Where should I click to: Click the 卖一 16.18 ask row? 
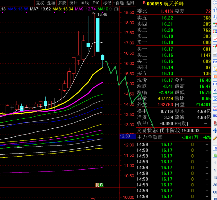point(174,42)
